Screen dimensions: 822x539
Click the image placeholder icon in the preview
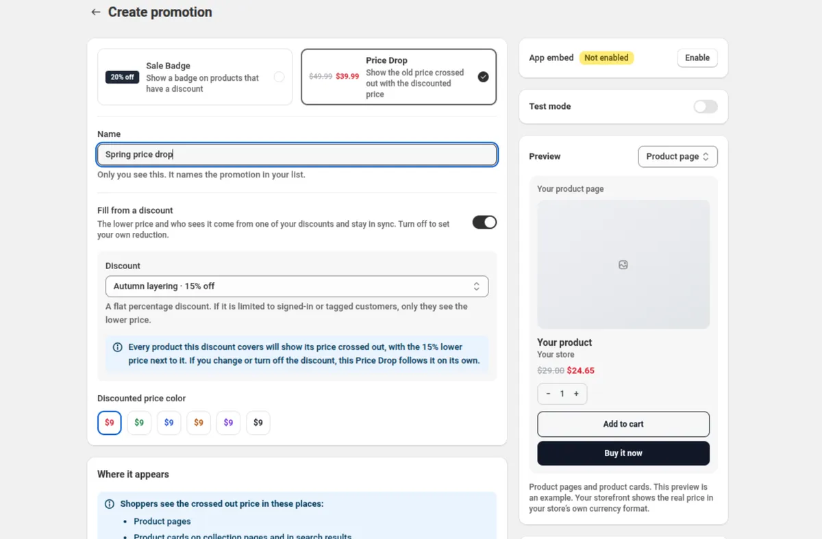(623, 265)
